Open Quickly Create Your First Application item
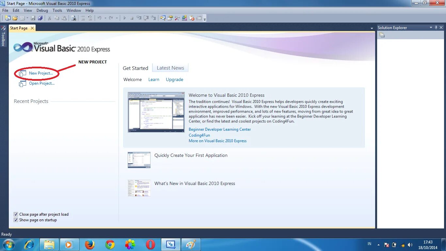 pyautogui.click(x=191, y=155)
